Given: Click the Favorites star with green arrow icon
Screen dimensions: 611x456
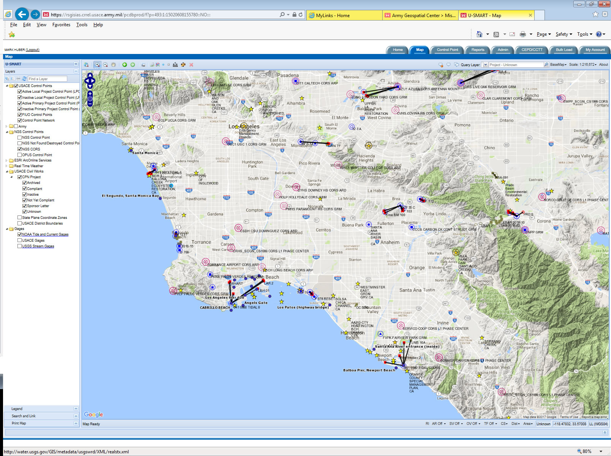Looking at the screenshot, I should click(x=12, y=35).
